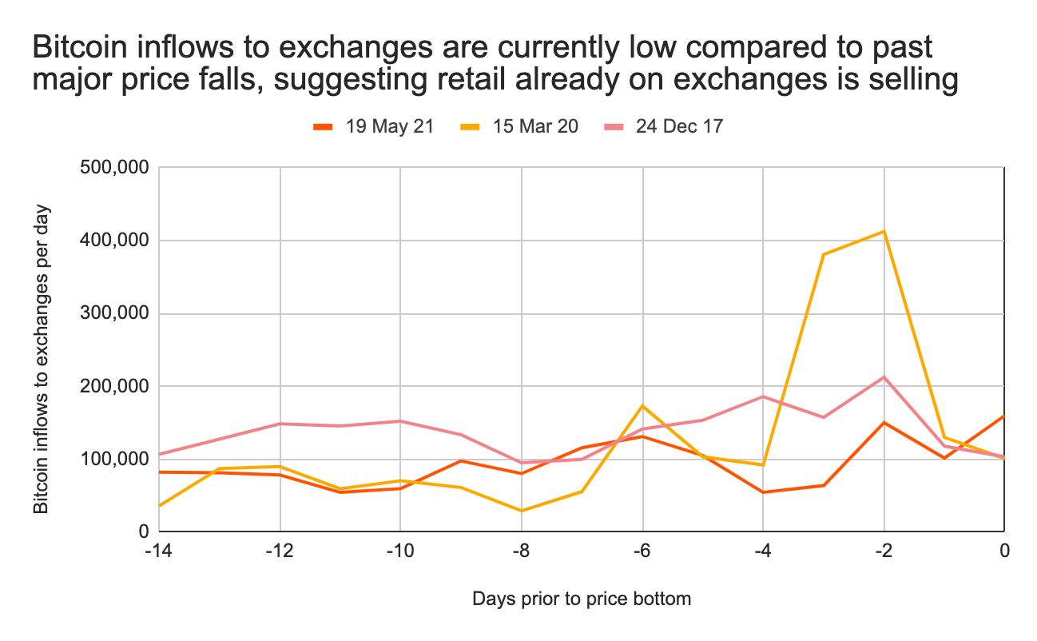This screenshot has width=1037, height=641.
Task: Click the orange-red 19 May 21 legend swatch
Action: [323, 126]
